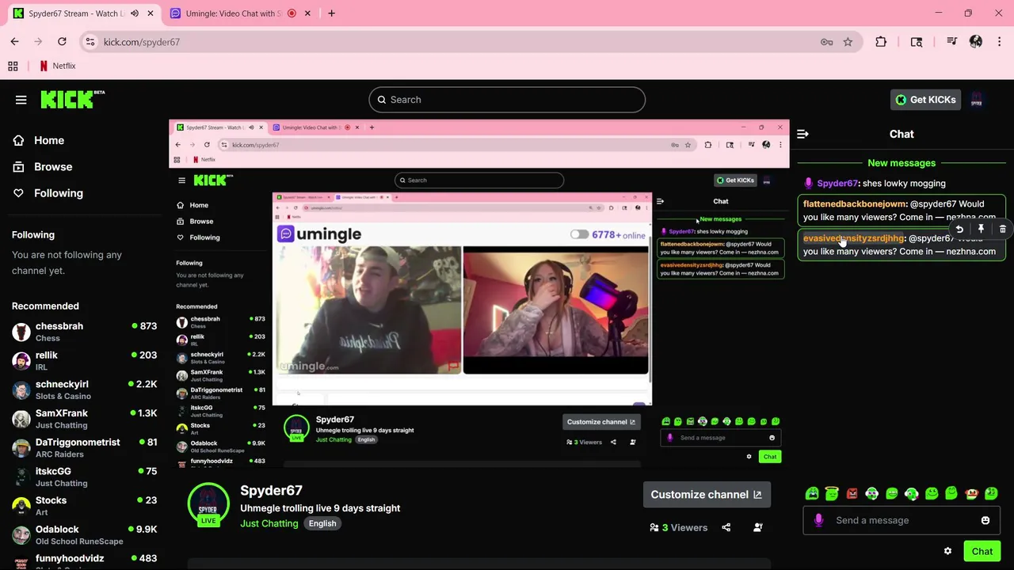The height and width of the screenshot is (570, 1014).
Task: Click the add-user icon beside share
Action: (x=757, y=527)
